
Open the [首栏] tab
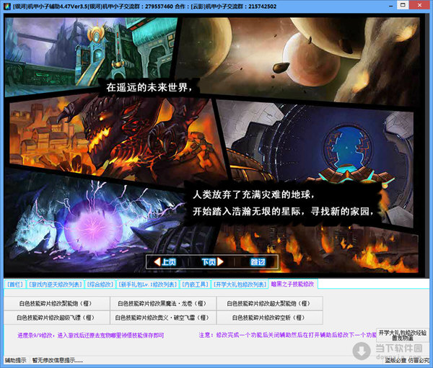(x=15, y=284)
